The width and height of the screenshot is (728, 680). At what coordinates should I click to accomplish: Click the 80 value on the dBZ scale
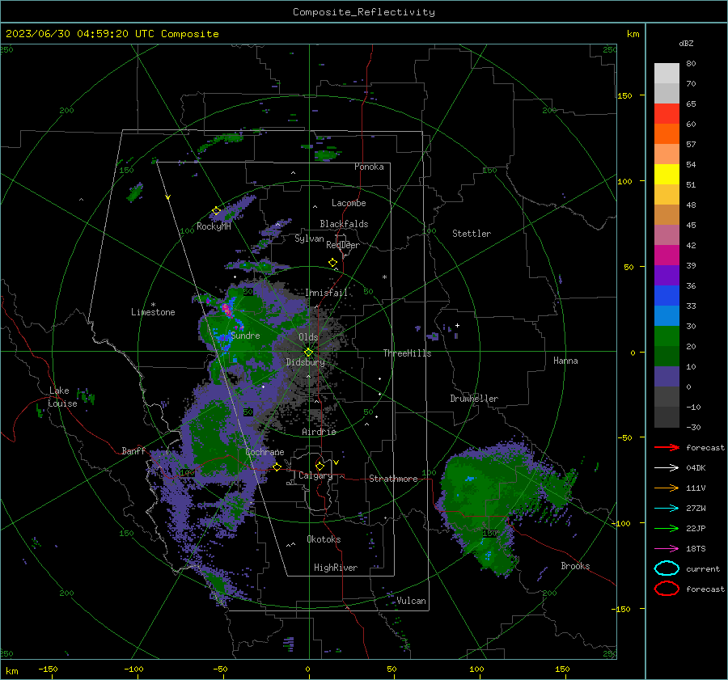(691, 64)
